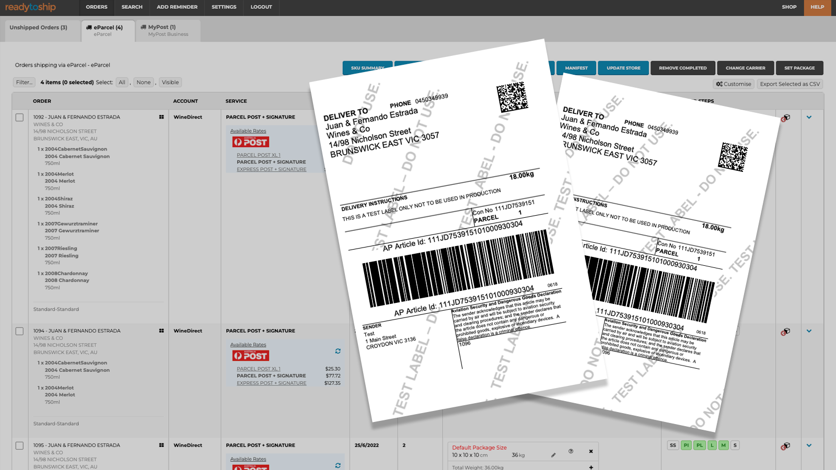Image resolution: width=836 pixels, height=470 pixels.
Task: Click the PI step badge on order 1095
Action: tap(686, 445)
